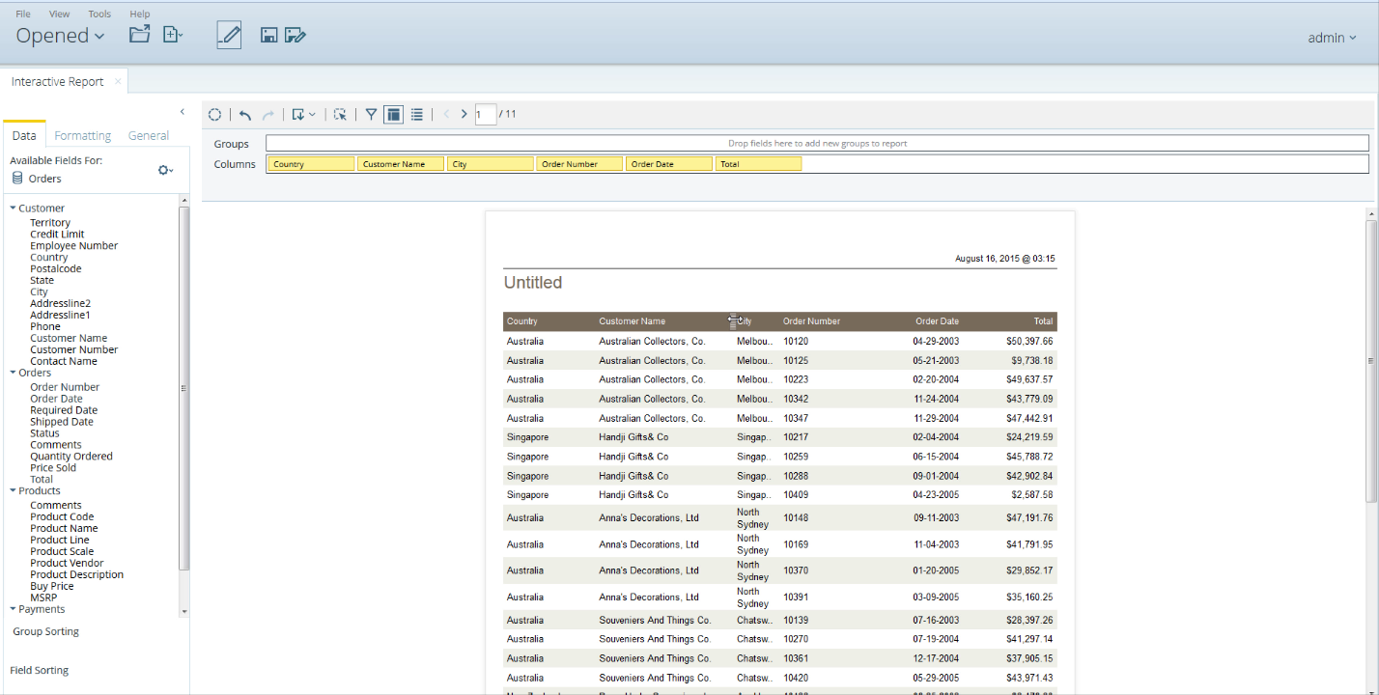
Task: Select the Postalcode field
Action: coord(55,269)
